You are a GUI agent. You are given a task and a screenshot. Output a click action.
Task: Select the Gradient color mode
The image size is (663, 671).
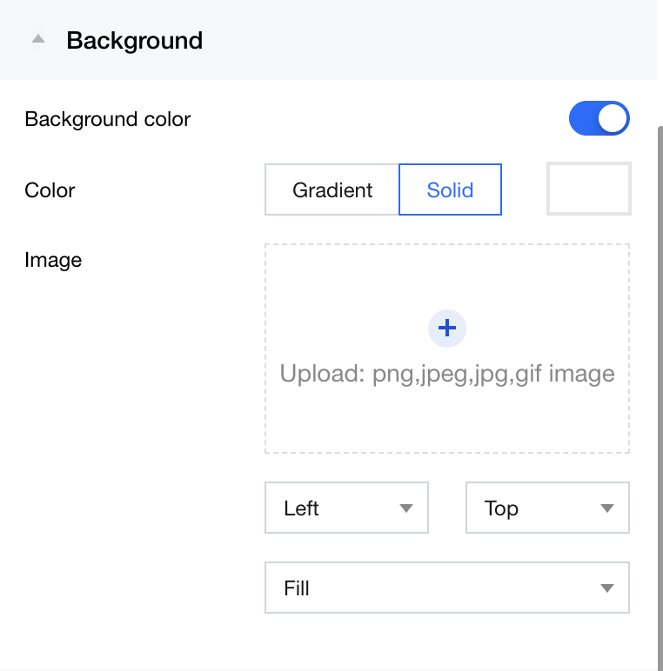(332, 189)
